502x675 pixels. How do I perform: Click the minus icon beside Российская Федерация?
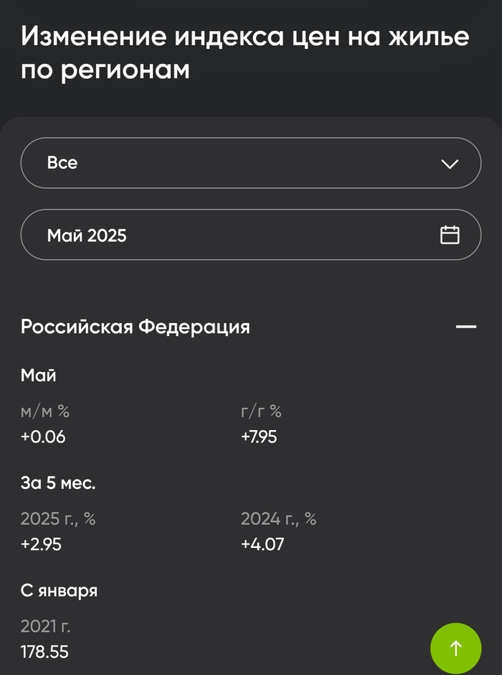click(465, 327)
